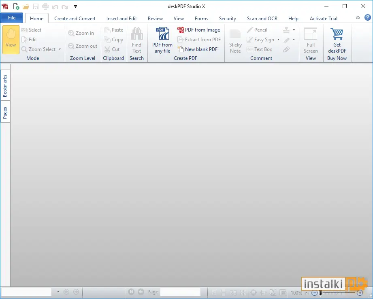Click the stamp tool icon
The height and width of the screenshot is (299, 373).
[x=286, y=30]
